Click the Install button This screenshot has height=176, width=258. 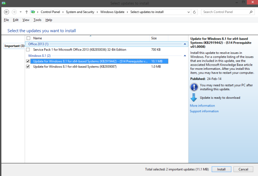[221, 169]
